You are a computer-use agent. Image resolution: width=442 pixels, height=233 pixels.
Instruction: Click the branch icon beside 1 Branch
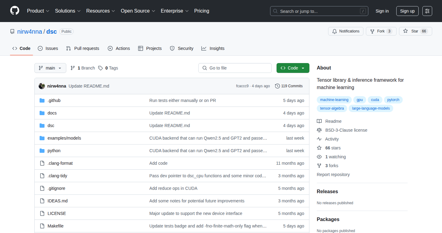click(73, 68)
